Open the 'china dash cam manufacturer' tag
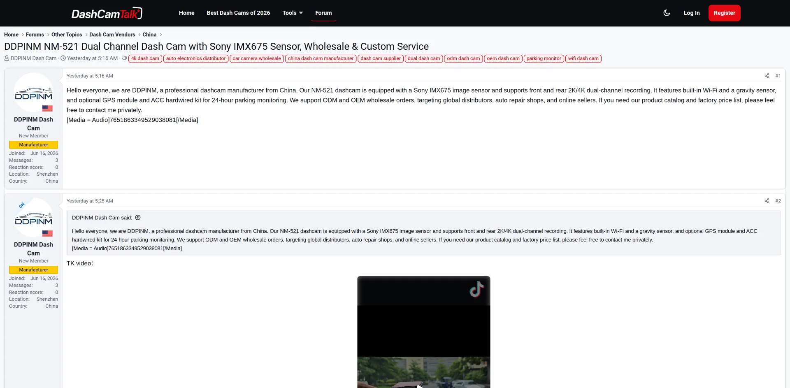Screen dimensions: 790x388 [321, 58]
